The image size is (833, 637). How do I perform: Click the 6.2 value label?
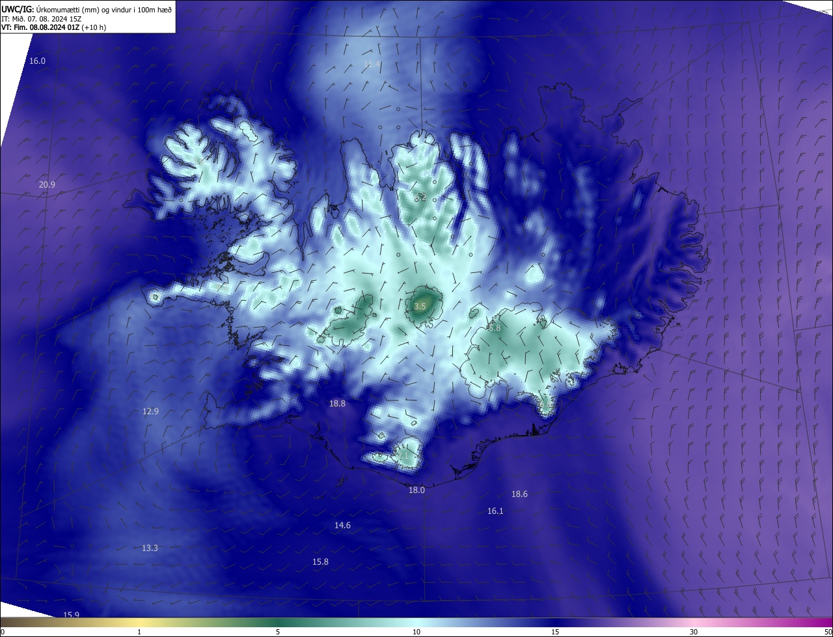click(420, 197)
